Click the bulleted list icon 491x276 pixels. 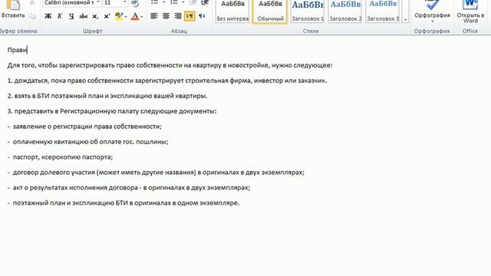tap(154, 3)
